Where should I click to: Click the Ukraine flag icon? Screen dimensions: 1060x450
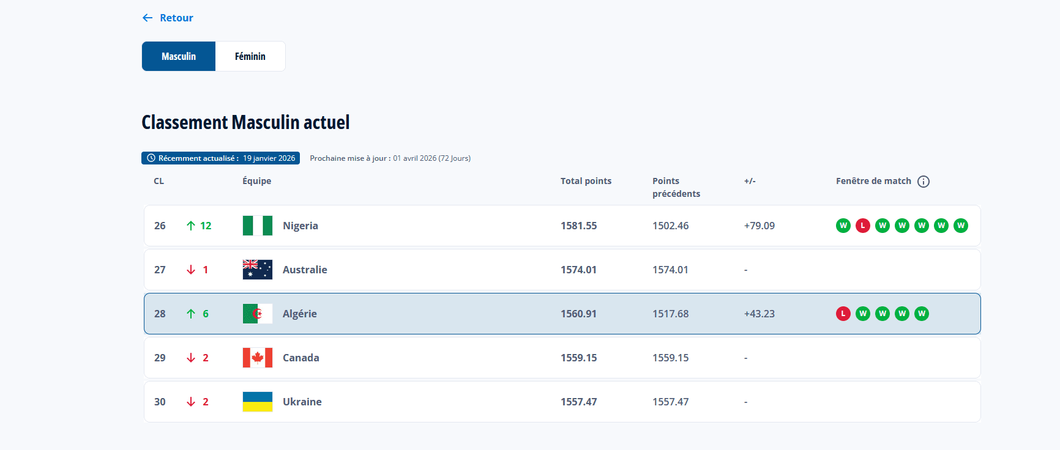pyautogui.click(x=258, y=402)
